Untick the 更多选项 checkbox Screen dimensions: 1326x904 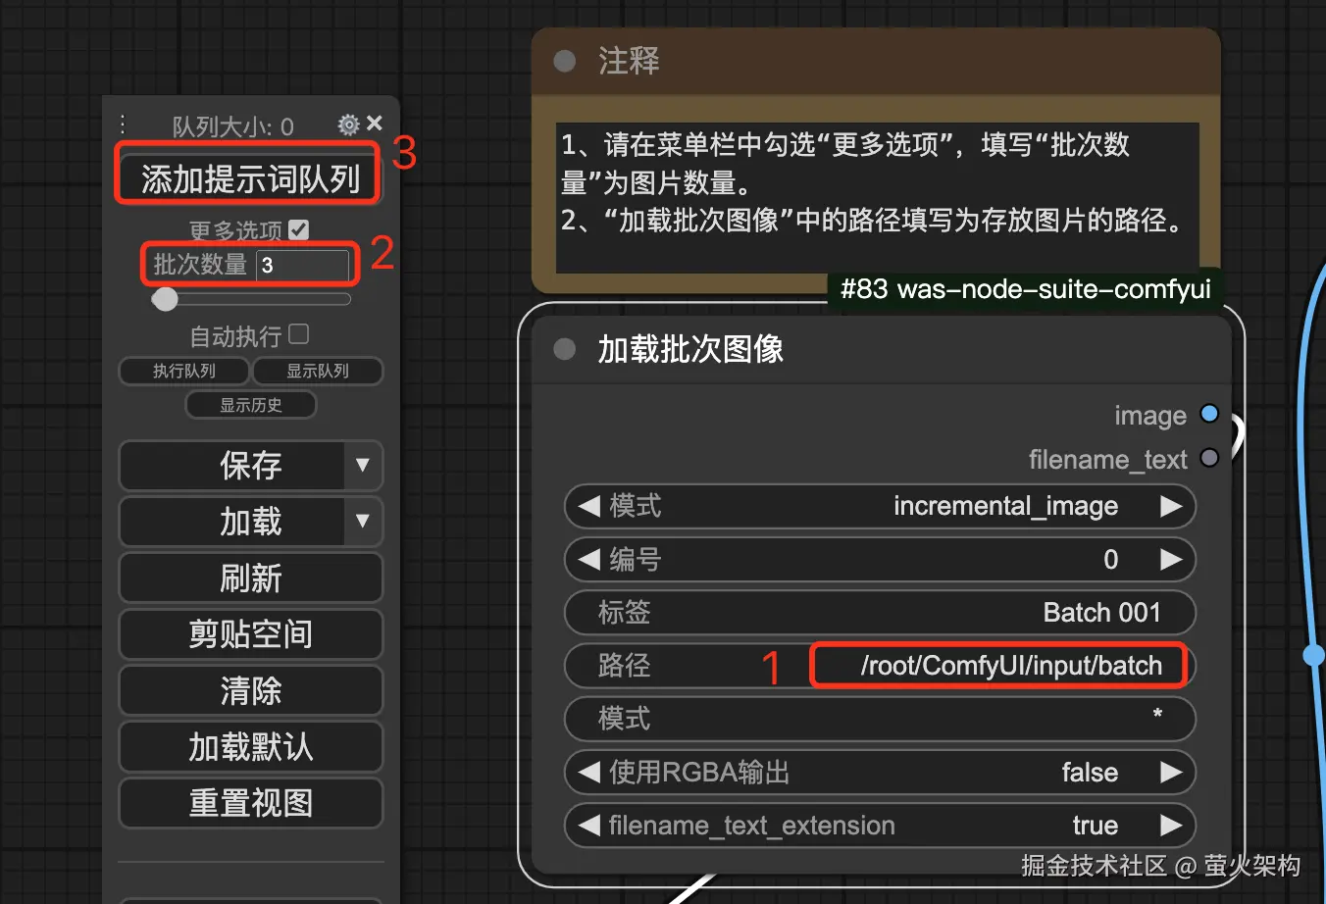tap(299, 229)
